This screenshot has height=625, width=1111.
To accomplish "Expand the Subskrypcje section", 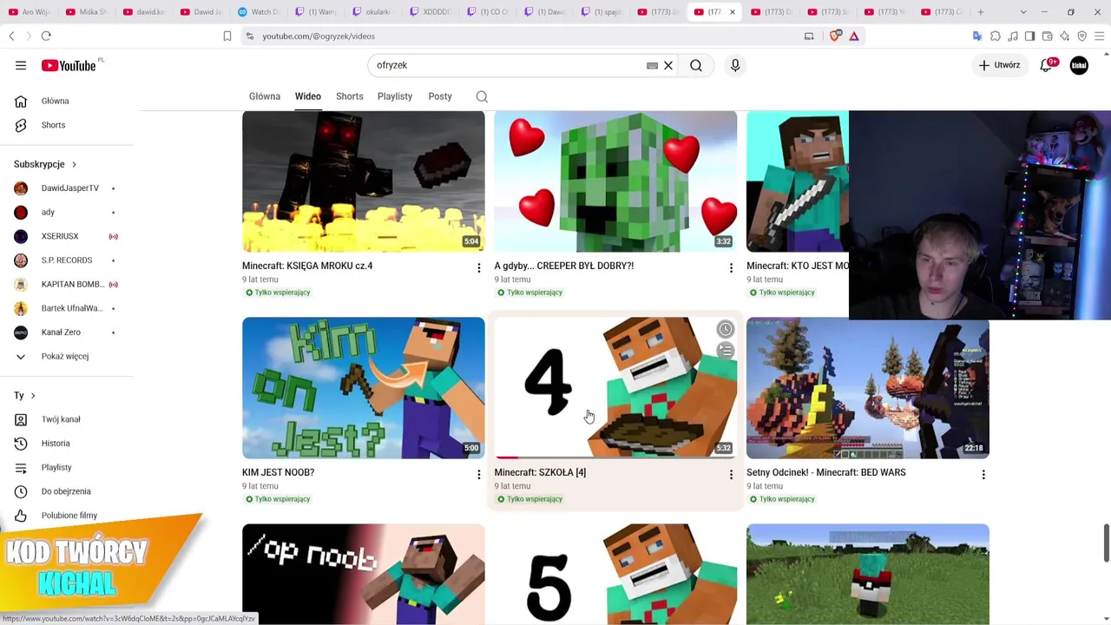I will coord(45,164).
